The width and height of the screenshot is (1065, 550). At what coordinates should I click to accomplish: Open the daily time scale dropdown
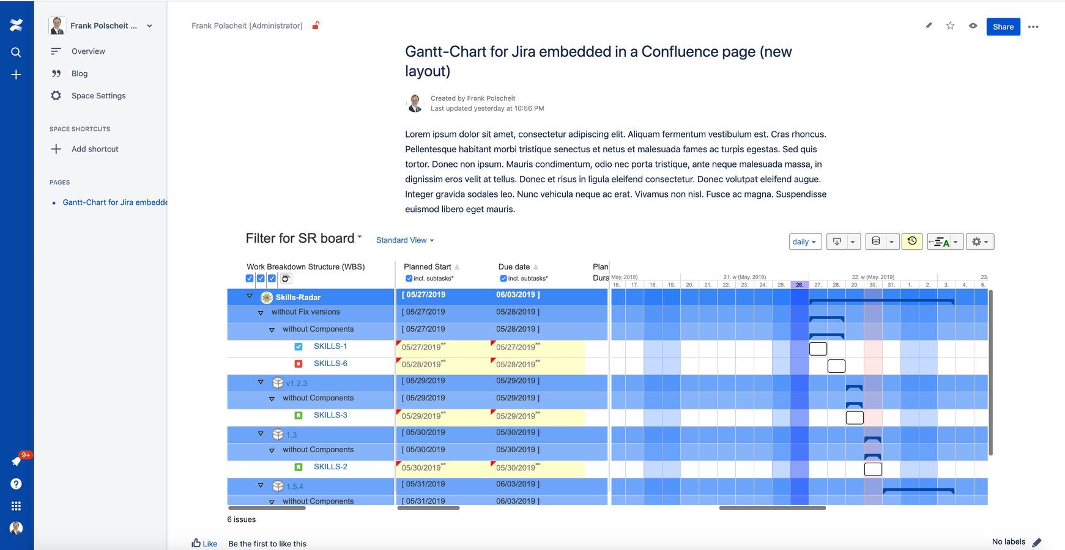[805, 242]
